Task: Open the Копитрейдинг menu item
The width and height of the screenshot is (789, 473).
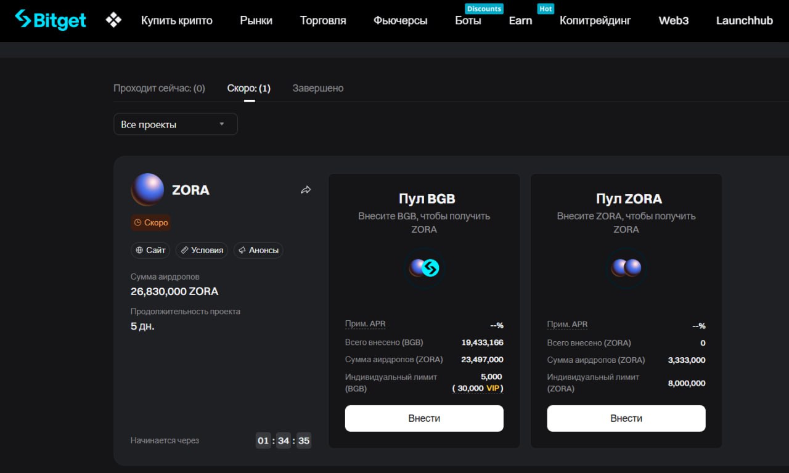Action: (595, 20)
